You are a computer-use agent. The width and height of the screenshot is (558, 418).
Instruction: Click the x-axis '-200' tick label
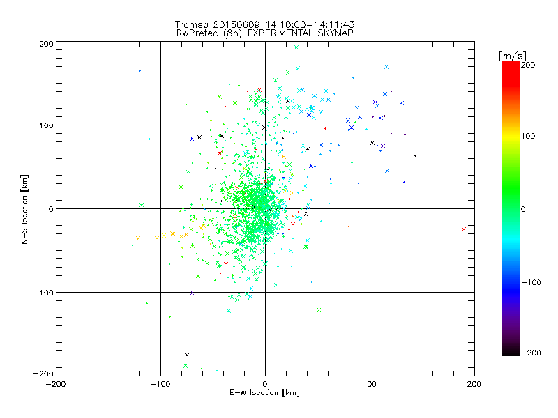point(56,384)
